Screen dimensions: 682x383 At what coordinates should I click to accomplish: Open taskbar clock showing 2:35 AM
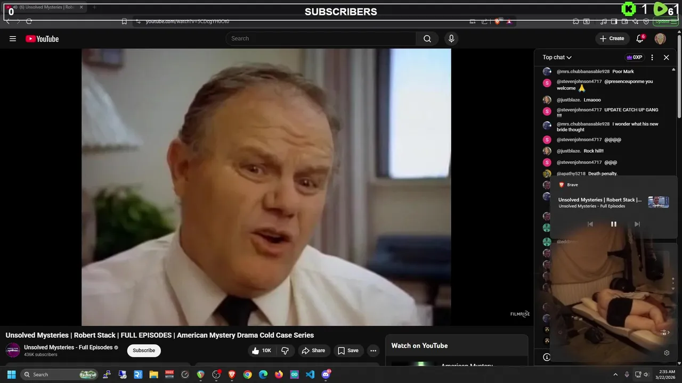tap(667, 374)
